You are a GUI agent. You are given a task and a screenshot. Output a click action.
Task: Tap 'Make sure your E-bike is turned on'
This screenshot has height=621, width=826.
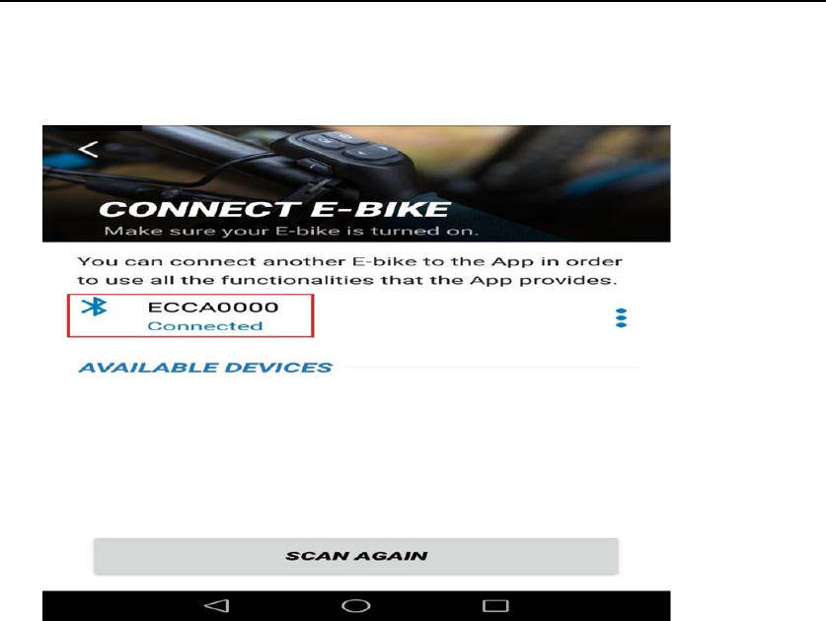[x=291, y=231]
